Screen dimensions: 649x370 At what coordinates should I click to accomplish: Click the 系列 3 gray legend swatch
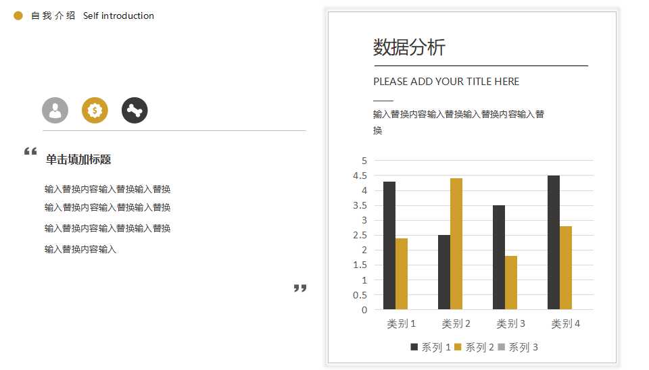pyautogui.click(x=501, y=347)
